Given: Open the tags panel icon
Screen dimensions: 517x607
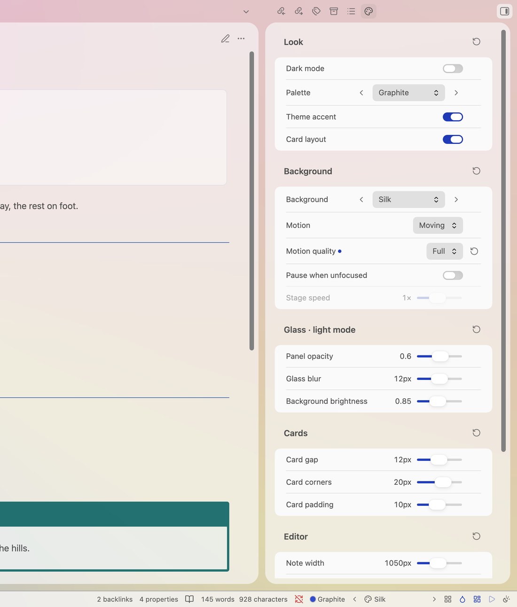Looking at the screenshot, I should 316,11.
